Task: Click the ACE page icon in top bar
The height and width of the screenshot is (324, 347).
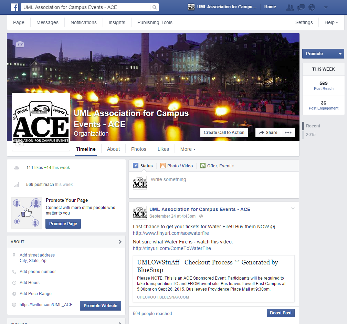Action: [x=191, y=7]
